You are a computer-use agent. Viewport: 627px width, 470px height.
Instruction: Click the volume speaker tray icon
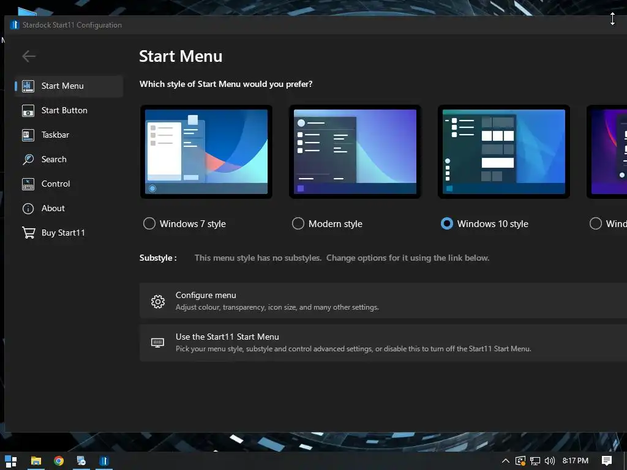coord(550,461)
